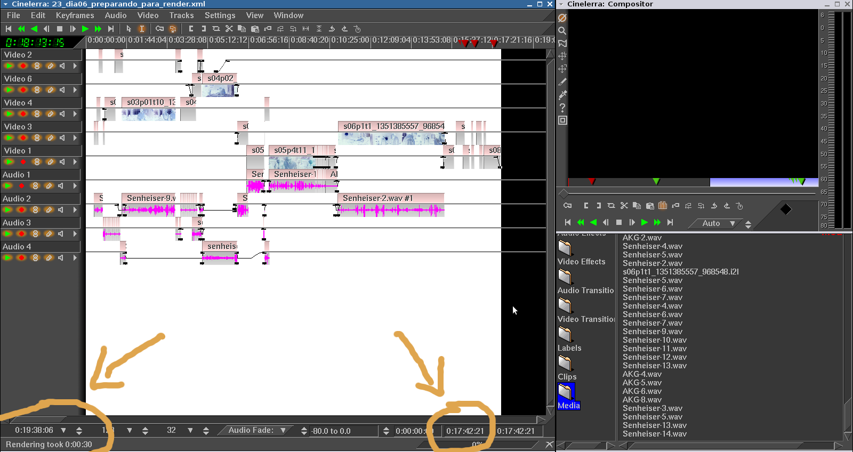
Task: Expand the Video 6 track options
Action: pos(75,90)
